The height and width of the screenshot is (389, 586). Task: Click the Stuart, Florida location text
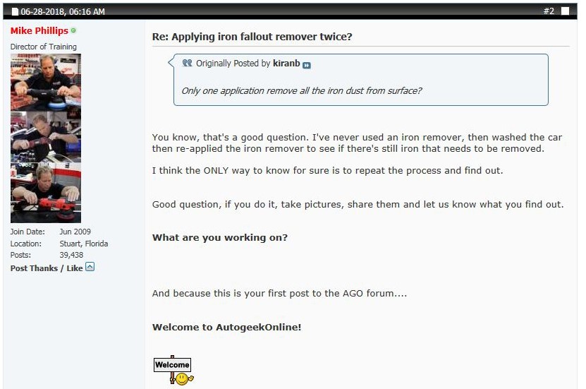84,244
